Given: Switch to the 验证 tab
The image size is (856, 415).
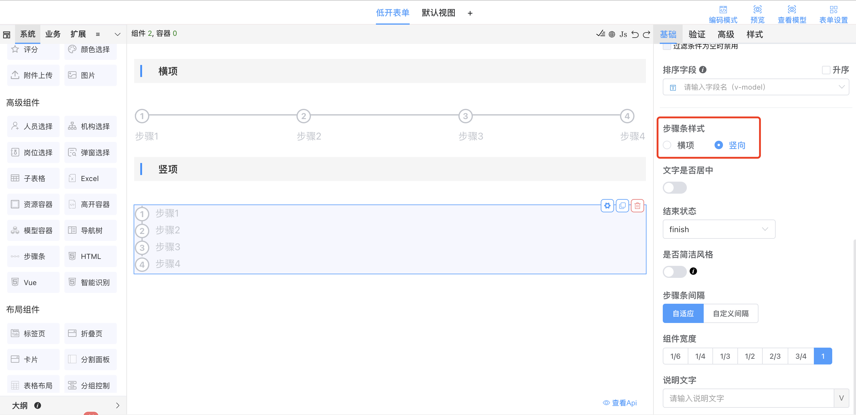Looking at the screenshot, I should coord(697,34).
